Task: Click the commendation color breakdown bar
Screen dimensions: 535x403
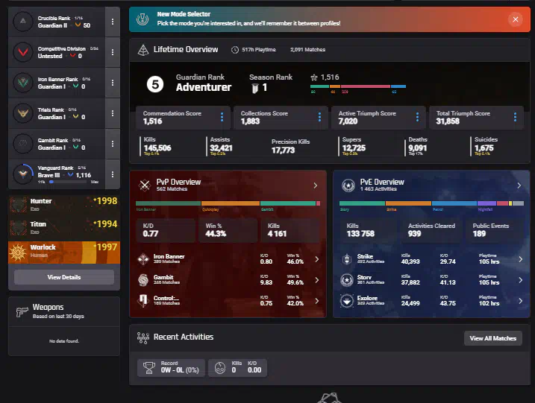Action: pyautogui.click(x=358, y=86)
